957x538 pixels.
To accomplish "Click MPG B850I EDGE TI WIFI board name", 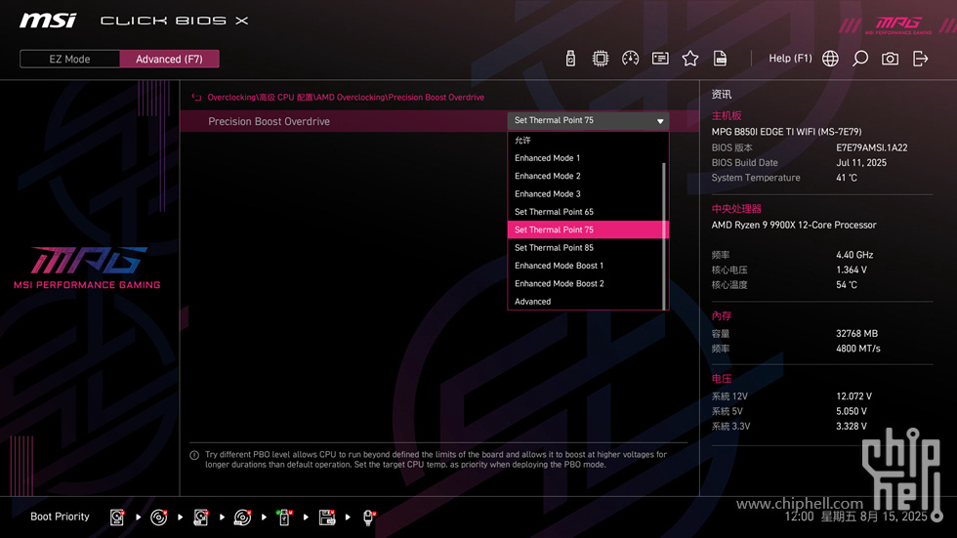I will tap(786, 132).
